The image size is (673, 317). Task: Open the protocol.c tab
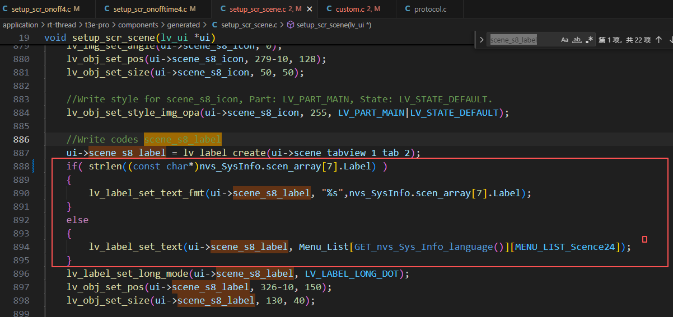(x=430, y=9)
